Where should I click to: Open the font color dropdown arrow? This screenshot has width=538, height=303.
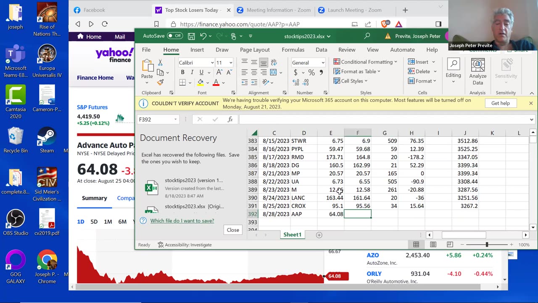click(x=223, y=83)
